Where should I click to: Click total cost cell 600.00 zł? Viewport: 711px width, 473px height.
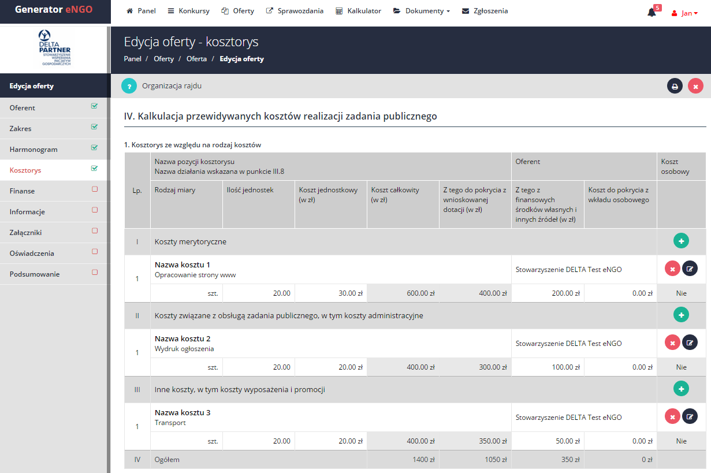(403, 293)
